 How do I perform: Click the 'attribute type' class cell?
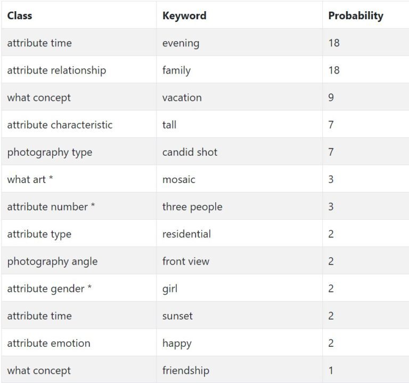click(x=79, y=233)
